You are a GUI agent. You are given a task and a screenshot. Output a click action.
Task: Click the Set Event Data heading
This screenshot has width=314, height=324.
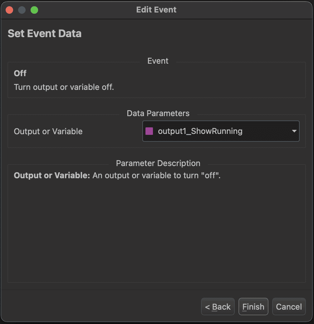(45, 33)
